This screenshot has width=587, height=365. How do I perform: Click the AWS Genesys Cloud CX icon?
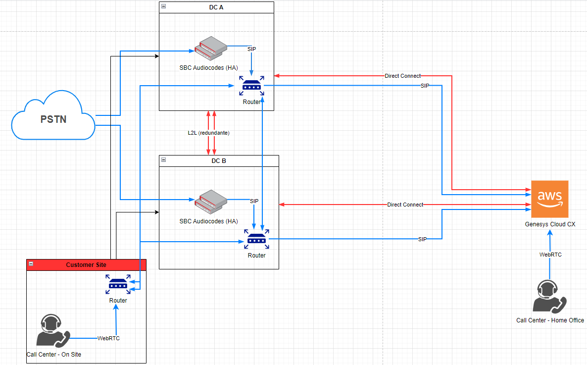pyautogui.click(x=549, y=199)
